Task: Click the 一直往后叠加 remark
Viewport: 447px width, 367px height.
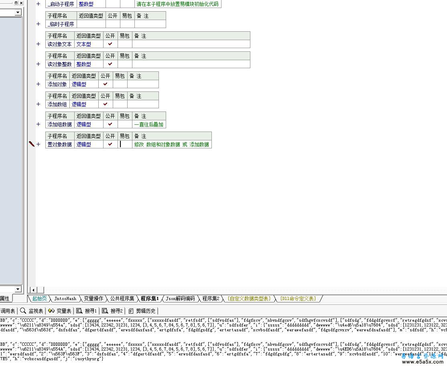Action: [x=149, y=124]
